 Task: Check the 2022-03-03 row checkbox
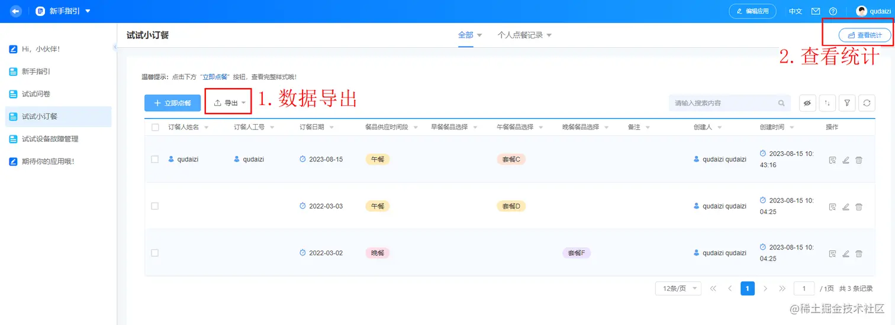tap(155, 206)
